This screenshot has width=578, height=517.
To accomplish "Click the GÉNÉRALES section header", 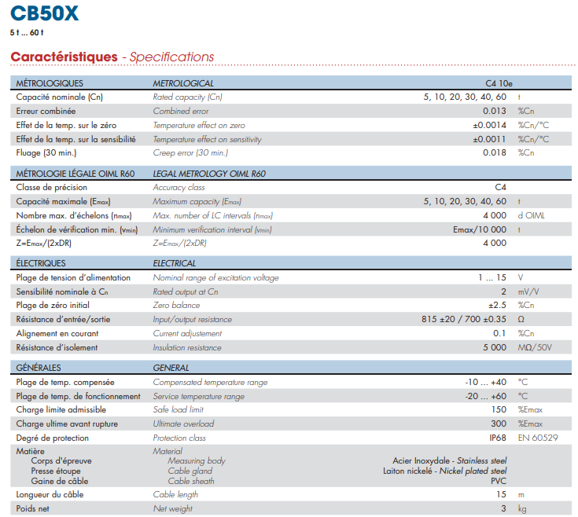I will click(39, 368).
